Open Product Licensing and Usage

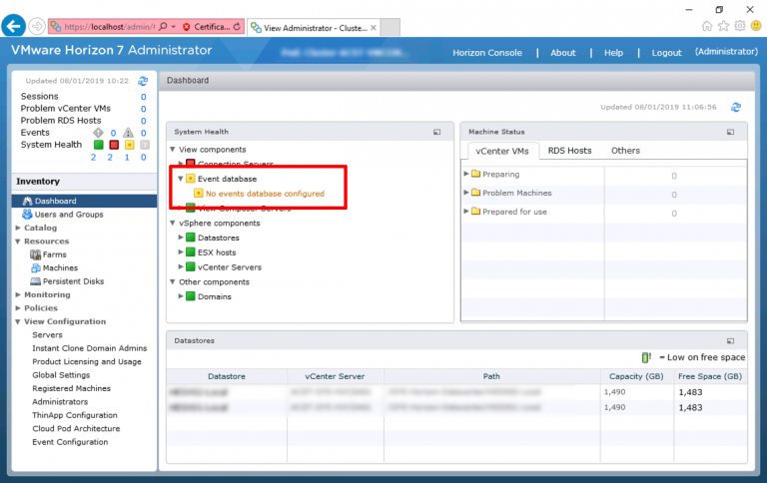(87, 362)
